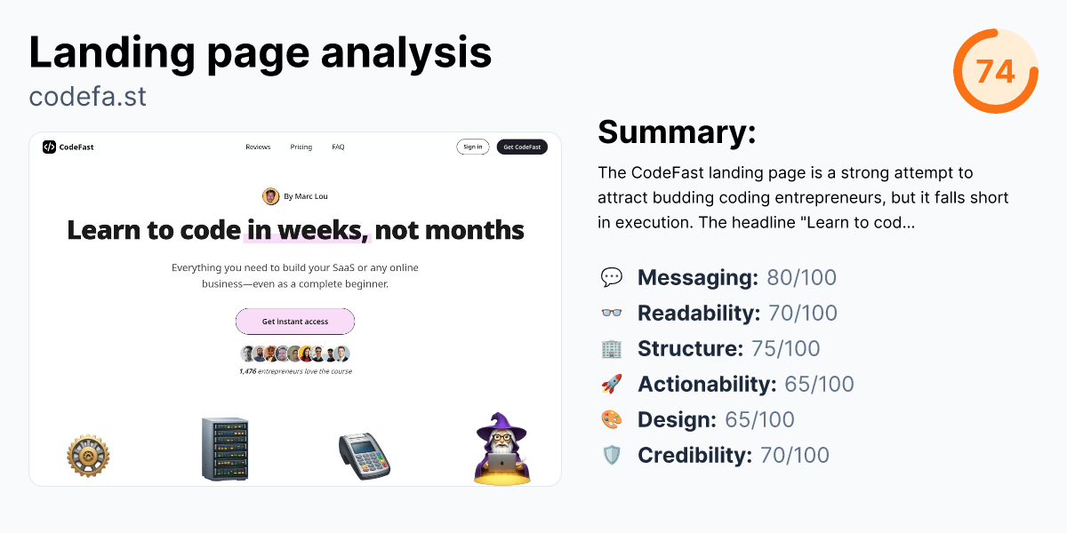
Task: Open the FAQ nav item
Action: point(338,147)
